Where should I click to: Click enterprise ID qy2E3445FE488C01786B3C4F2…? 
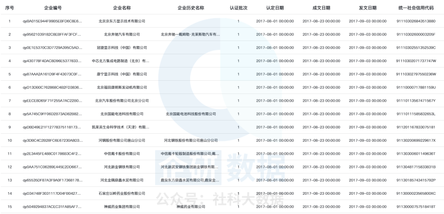click(53, 154)
